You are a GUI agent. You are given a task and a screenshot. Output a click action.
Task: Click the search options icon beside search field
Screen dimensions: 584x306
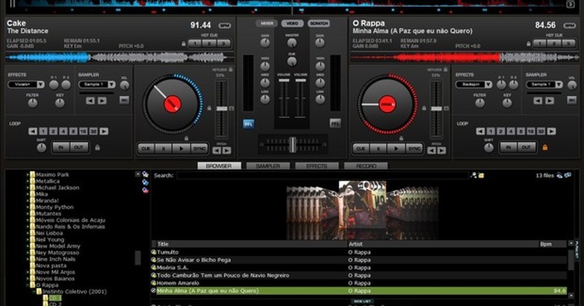coord(473,175)
